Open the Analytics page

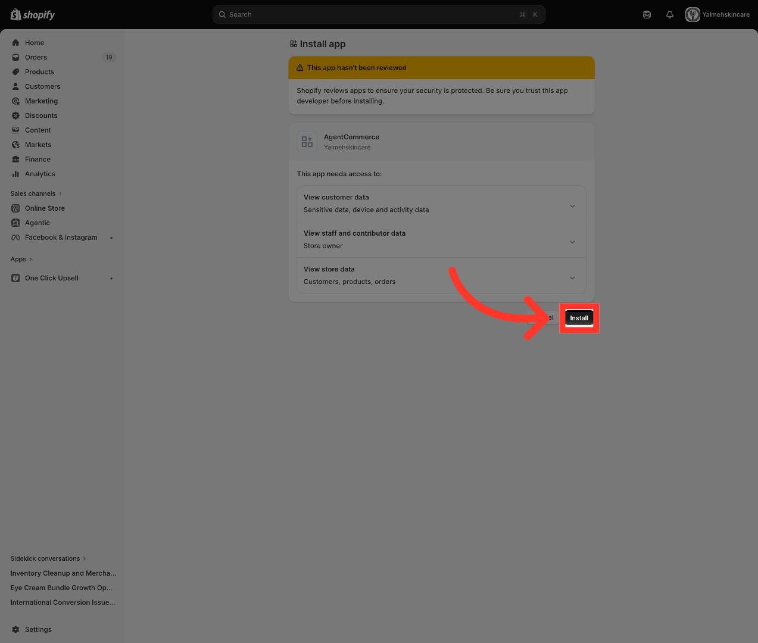tap(40, 174)
